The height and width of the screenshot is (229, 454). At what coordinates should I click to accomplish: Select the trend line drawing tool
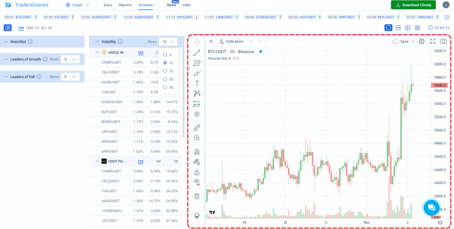click(x=197, y=53)
